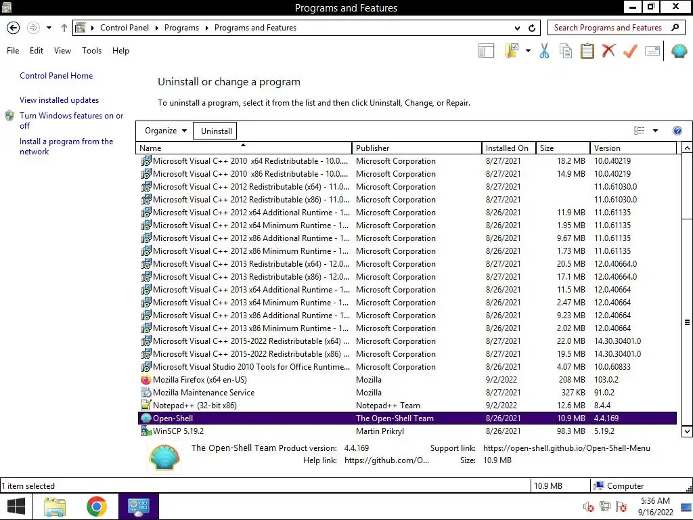The width and height of the screenshot is (693, 520).
Task: Click the Cut scissors icon
Action: tap(545, 51)
